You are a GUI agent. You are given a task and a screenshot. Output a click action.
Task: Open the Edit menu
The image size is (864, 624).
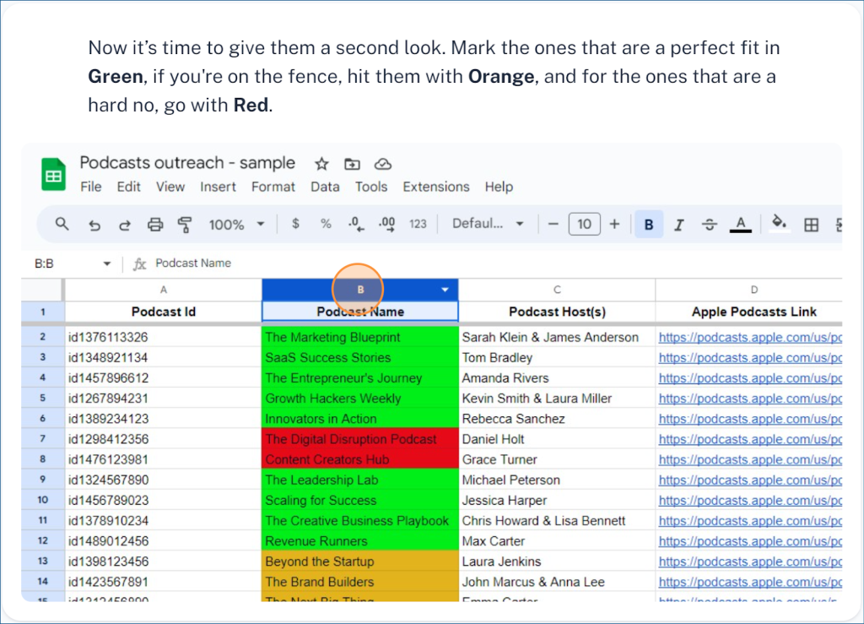click(x=128, y=187)
